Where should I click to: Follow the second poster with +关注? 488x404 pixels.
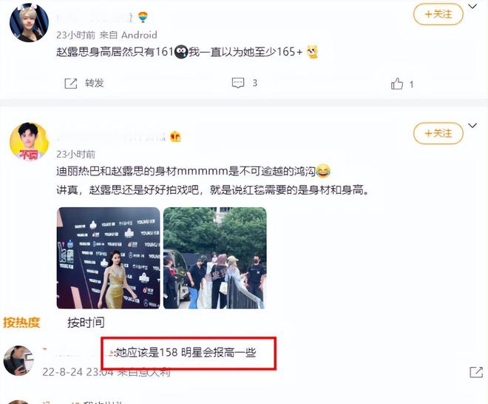pyautogui.click(x=438, y=133)
